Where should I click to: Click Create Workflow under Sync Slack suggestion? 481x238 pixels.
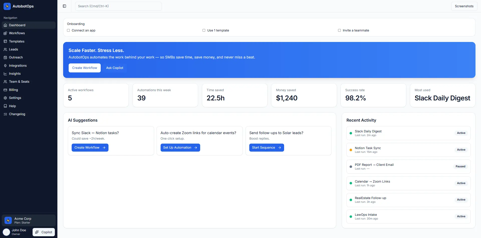90,148
